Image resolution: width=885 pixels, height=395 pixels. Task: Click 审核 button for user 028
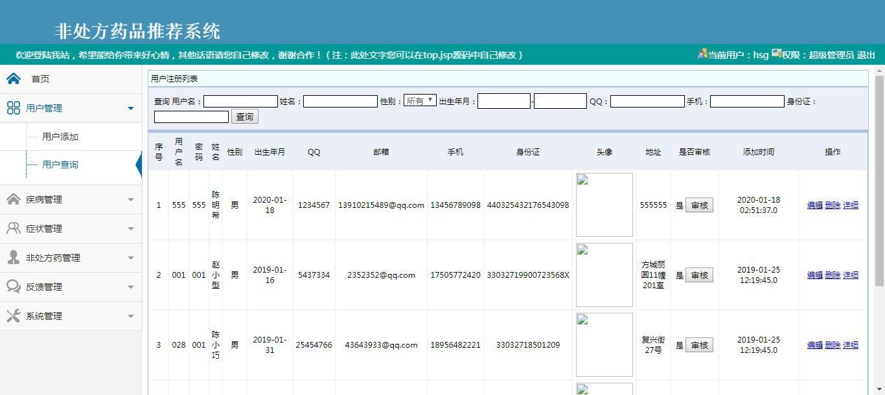[699, 345]
